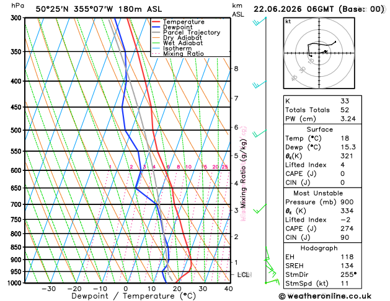The height and width of the screenshot is (301, 390).
Task: Click the 'Dewpoint / Temperature (°C)' axis title
Action: (134, 296)
